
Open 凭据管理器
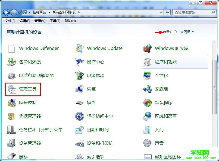point(29,116)
